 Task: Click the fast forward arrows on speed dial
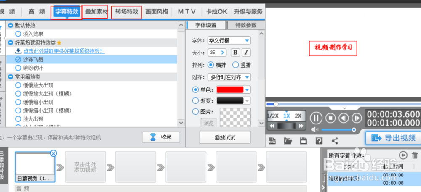[301, 126]
